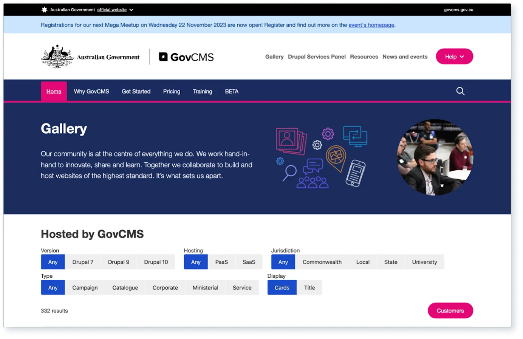Filter hosting by SaaS
The height and width of the screenshot is (339, 523).
coord(249,262)
